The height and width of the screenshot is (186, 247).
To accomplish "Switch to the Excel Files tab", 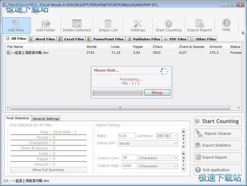I will [x=71, y=39].
